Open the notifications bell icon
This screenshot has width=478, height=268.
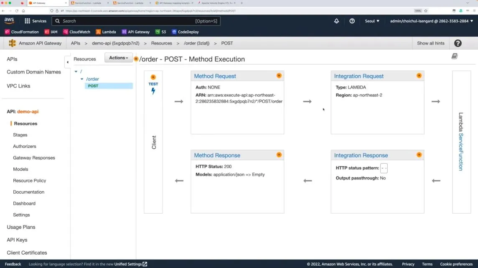click(336, 21)
